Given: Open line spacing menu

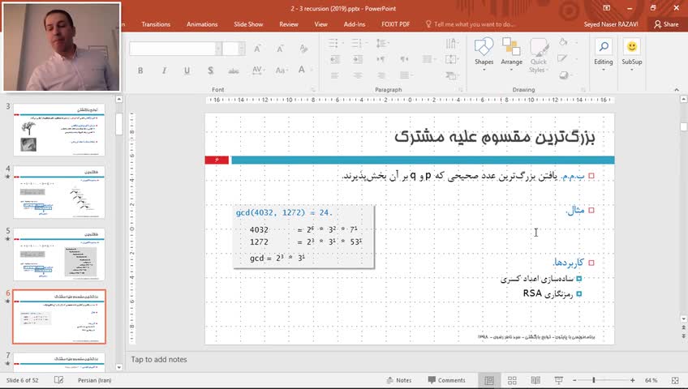Looking at the screenshot, I should tap(382, 43).
